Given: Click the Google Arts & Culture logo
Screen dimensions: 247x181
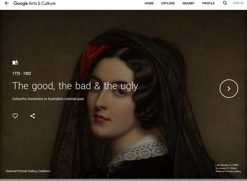Looking at the screenshot, I should [34, 3].
